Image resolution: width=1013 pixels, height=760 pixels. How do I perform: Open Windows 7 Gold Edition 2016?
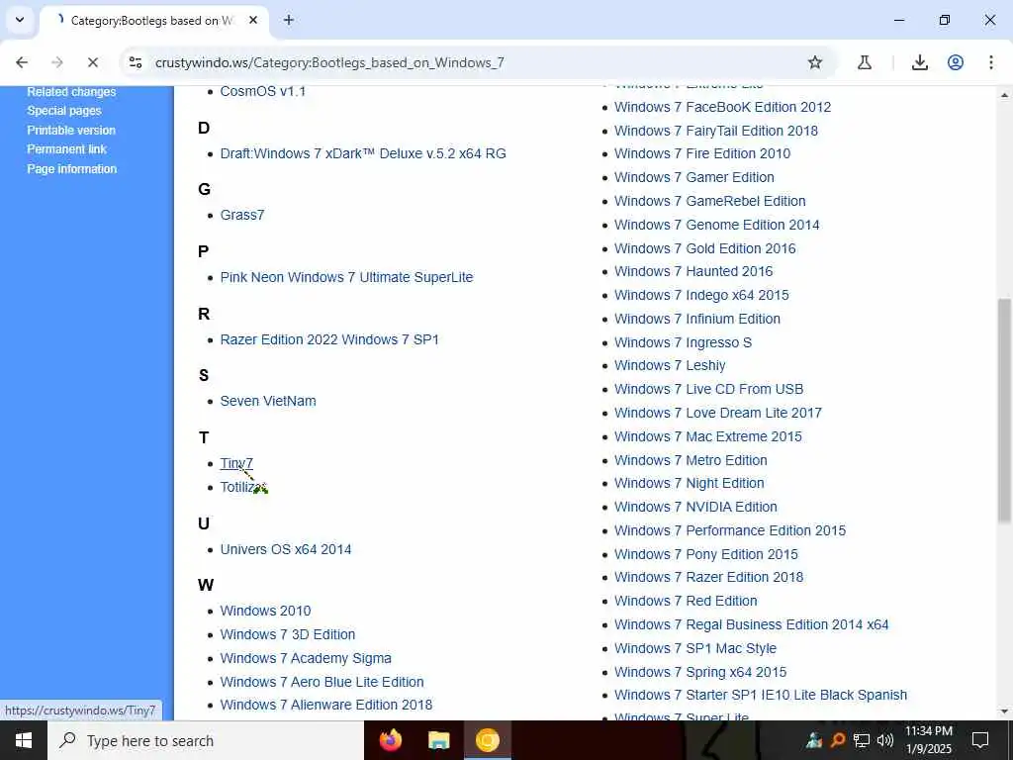tap(704, 248)
